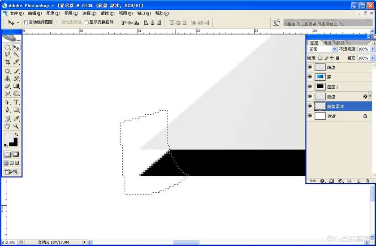The image size is (376, 246).
Task: Hide the 屏 layer with its eye icon
Action: click(310, 77)
